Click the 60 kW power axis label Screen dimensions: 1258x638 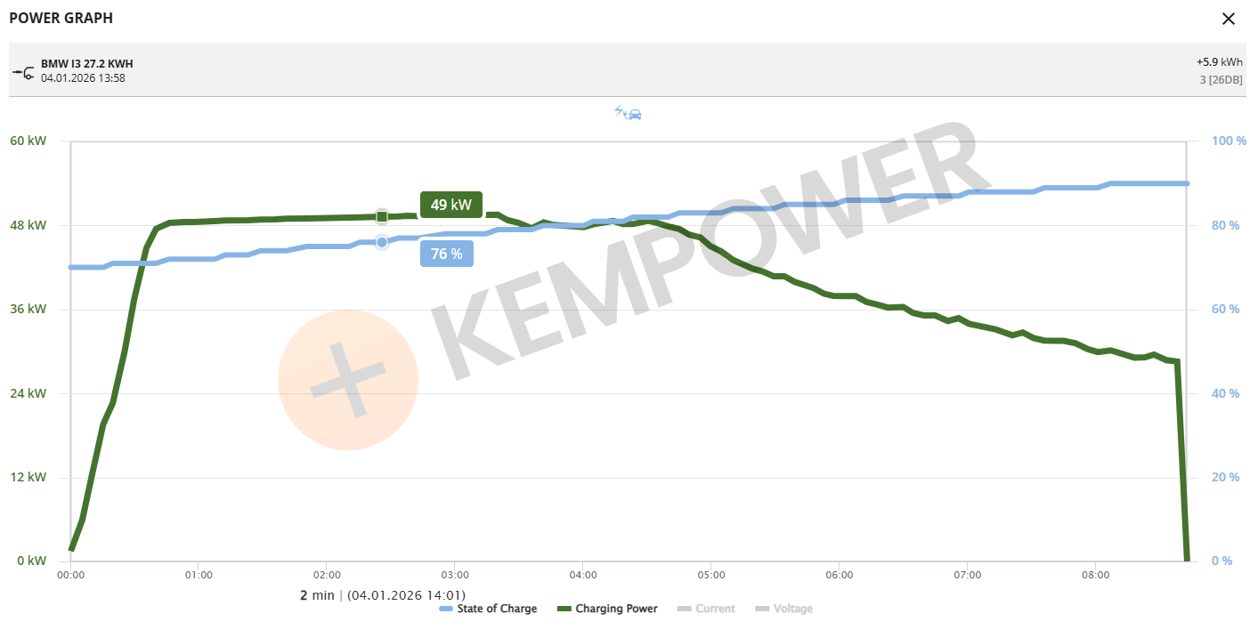click(27, 141)
